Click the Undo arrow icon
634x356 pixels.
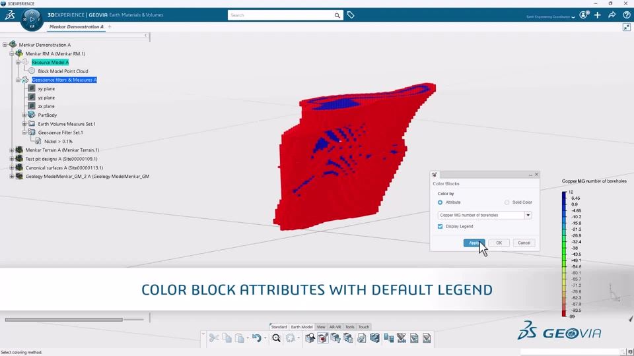[256, 338]
